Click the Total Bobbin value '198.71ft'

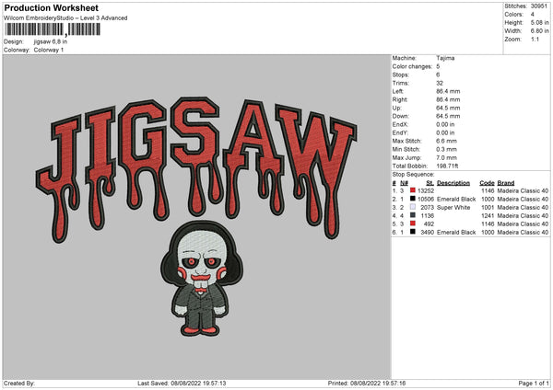pos(447,166)
